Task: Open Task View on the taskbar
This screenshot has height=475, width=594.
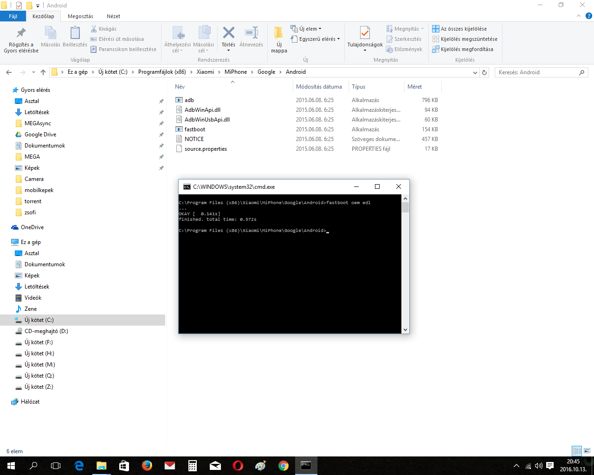Action: point(56,466)
